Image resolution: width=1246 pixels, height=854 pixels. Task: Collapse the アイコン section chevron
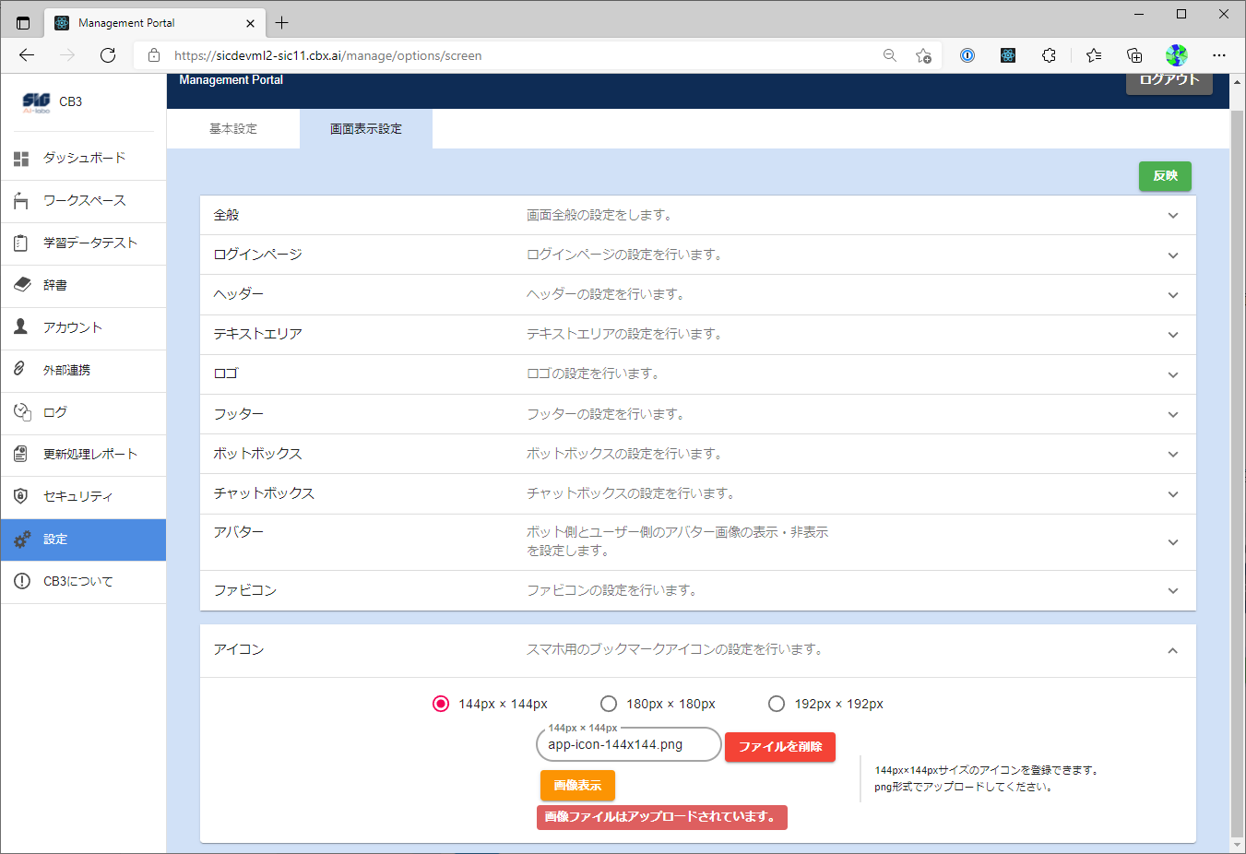click(x=1172, y=650)
